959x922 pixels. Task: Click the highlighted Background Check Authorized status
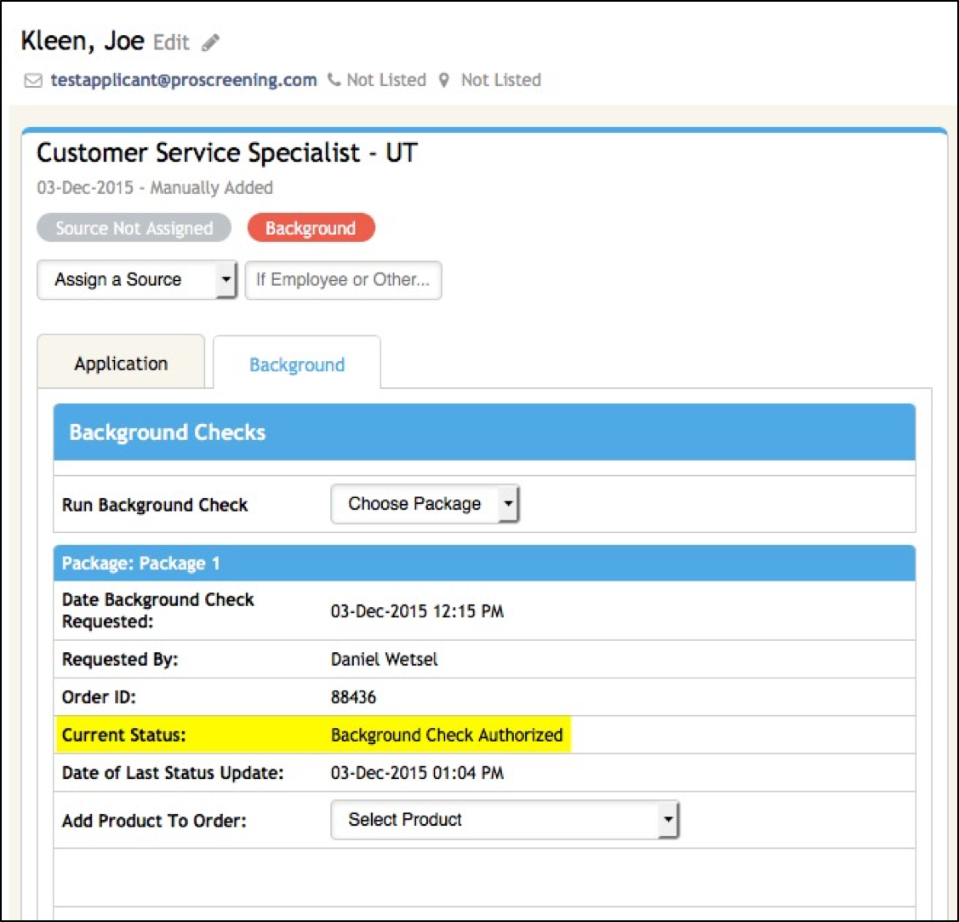[x=447, y=735]
